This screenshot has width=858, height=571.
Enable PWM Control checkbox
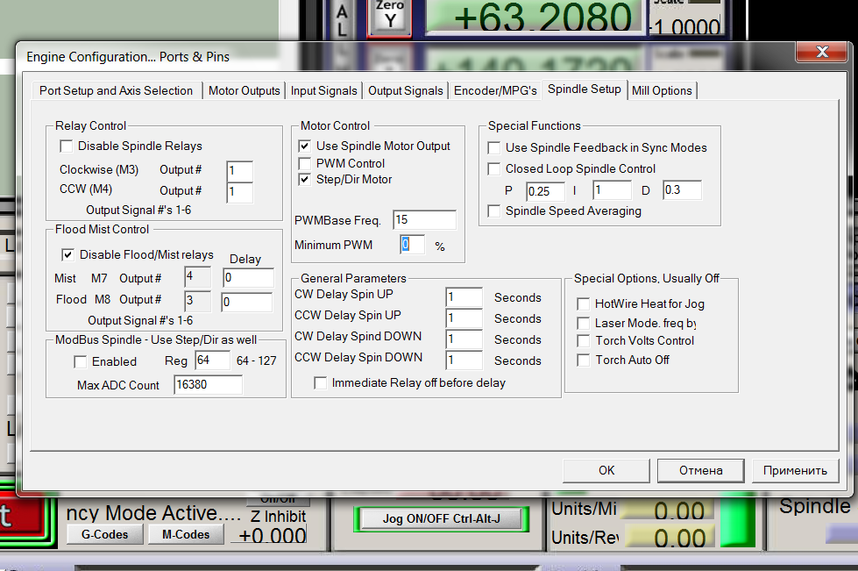pos(305,164)
